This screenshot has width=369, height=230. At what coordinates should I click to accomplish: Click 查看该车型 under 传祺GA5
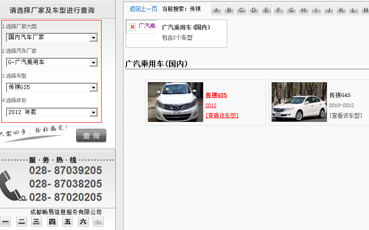pos(346,115)
